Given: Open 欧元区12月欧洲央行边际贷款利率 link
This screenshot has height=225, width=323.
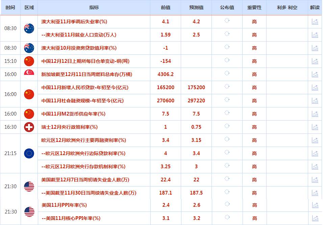Looking at the screenshot, I should (83, 153).
